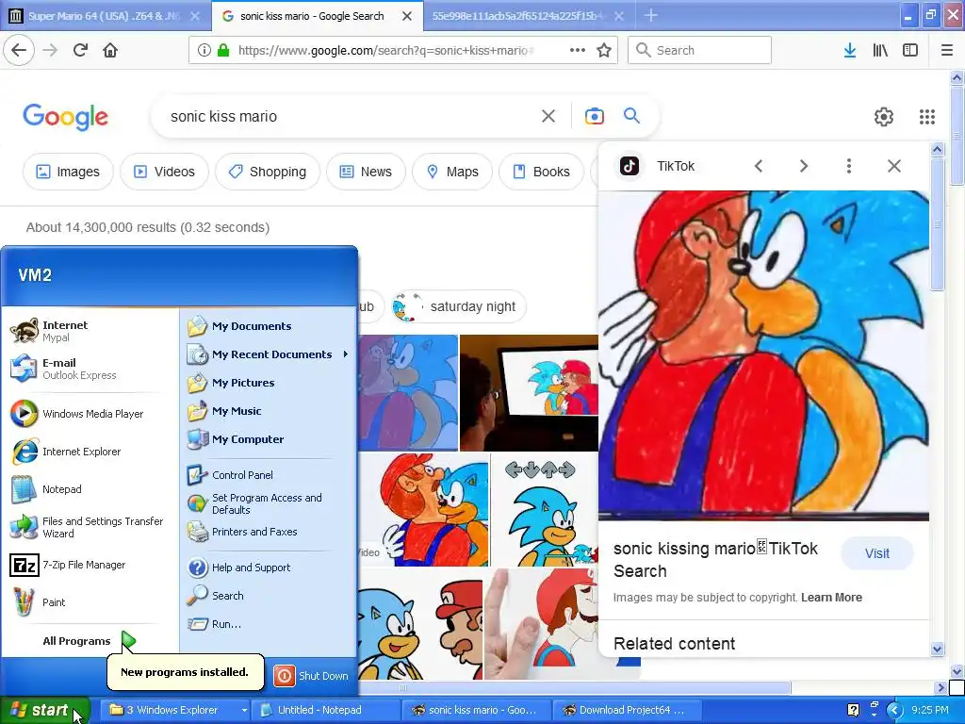Open thumbnail of person watching Sonic Mario screen

click(x=529, y=393)
